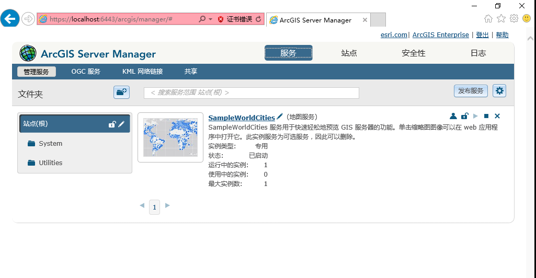Switch to the 安全性 tab
Viewport: 536px width, 278px height.
pos(414,53)
